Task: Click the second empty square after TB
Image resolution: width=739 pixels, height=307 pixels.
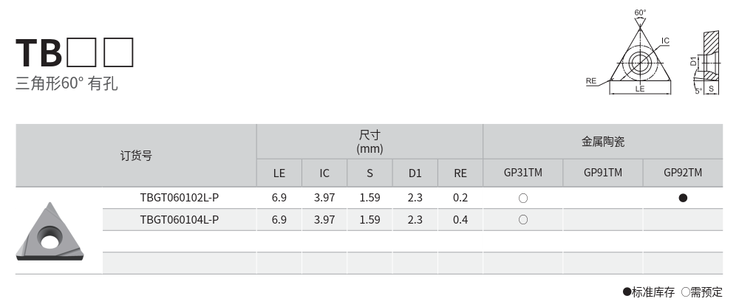Action: pos(118,51)
